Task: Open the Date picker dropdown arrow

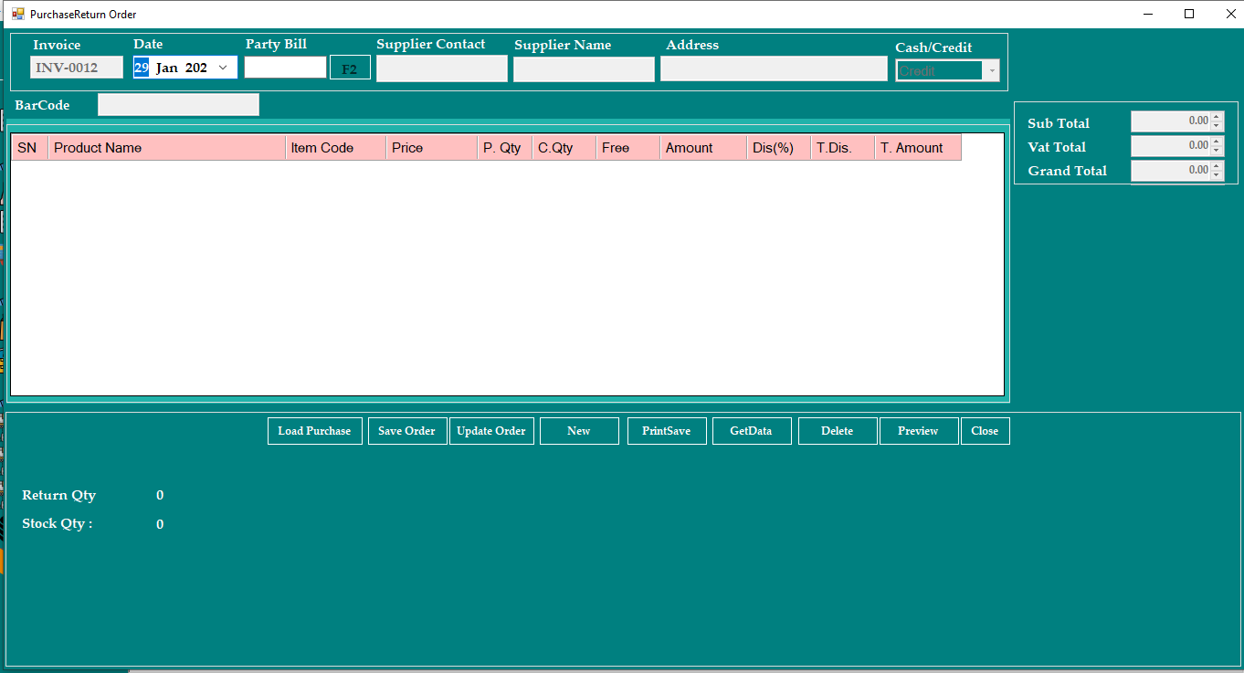Action: [x=223, y=68]
